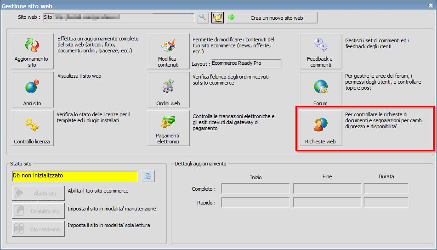This screenshot has height=250, width=437.
Task: Click the Completo Fine field
Action: point(327,189)
